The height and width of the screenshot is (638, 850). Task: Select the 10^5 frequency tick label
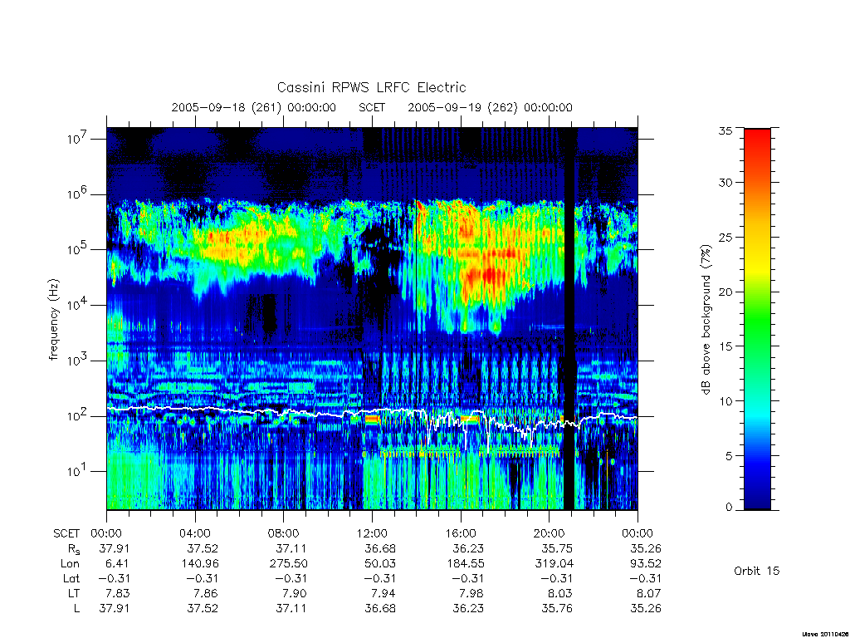(x=77, y=249)
